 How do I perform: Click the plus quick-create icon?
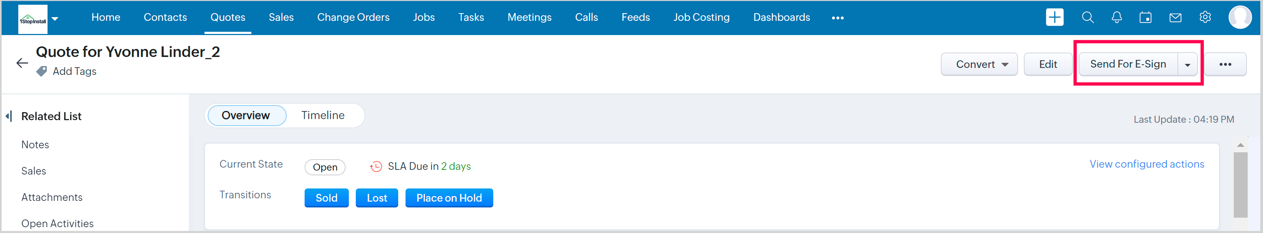(1054, 18)
